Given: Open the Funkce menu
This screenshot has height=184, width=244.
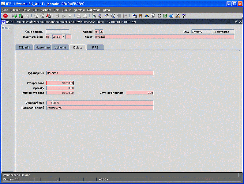Looking at the screenshot, I should [x=67, y=10].
